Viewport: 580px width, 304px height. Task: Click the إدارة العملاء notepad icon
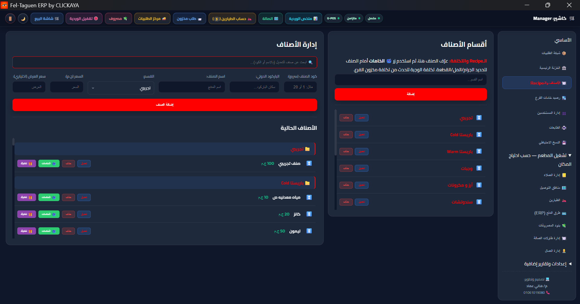564,175
